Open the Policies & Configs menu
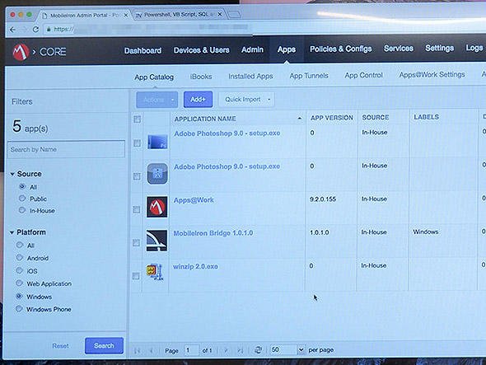The image size is (486, 365). 341,49
